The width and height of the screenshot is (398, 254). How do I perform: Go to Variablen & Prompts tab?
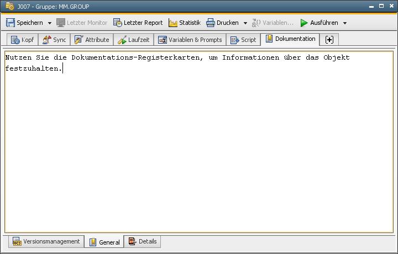190,40
